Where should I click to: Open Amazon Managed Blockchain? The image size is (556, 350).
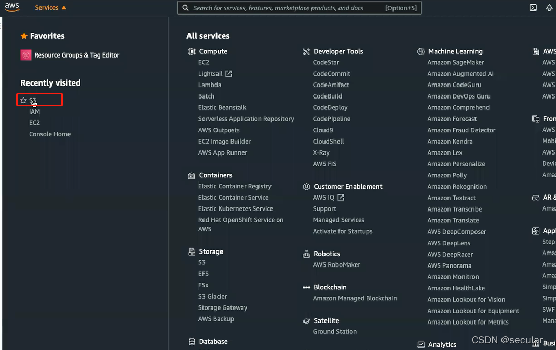355,298
